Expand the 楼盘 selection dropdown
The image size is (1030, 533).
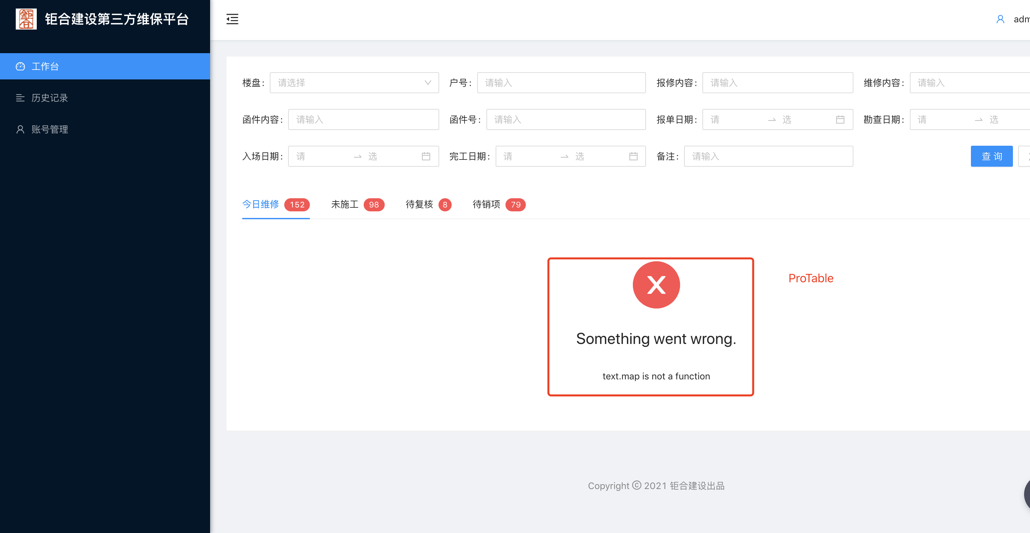(427, 82)
